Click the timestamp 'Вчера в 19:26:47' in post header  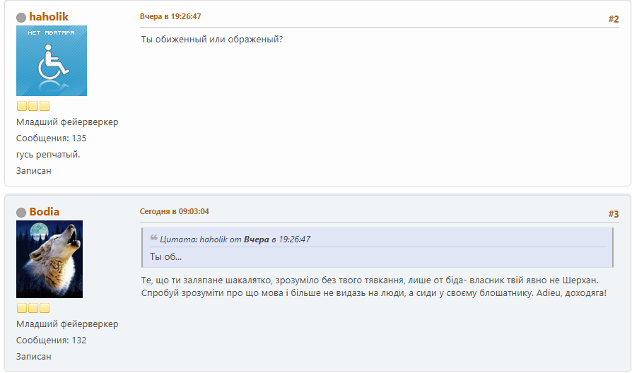[170, 16]
